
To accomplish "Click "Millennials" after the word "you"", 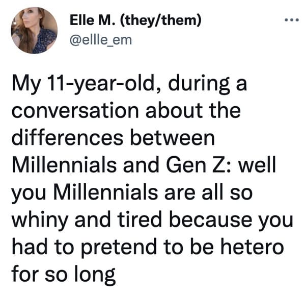I will click(x=105, y=192).
